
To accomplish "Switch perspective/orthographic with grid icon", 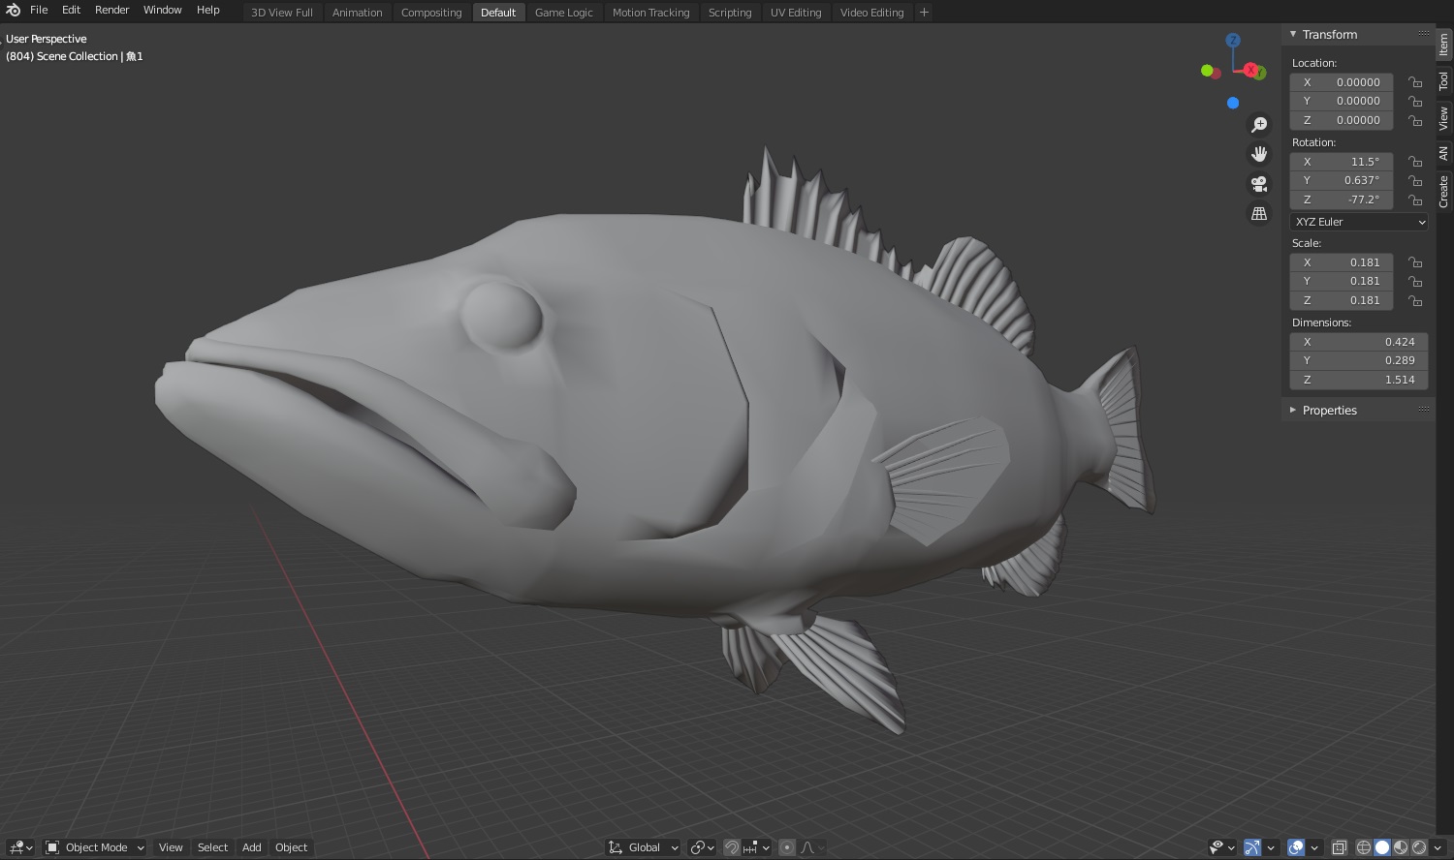I will pos(1259,214).
